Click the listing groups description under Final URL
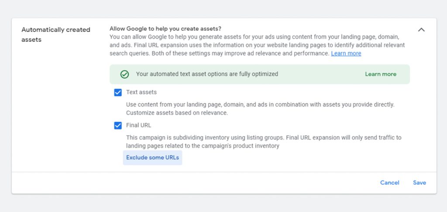447x212 pixels. [264, 141]
